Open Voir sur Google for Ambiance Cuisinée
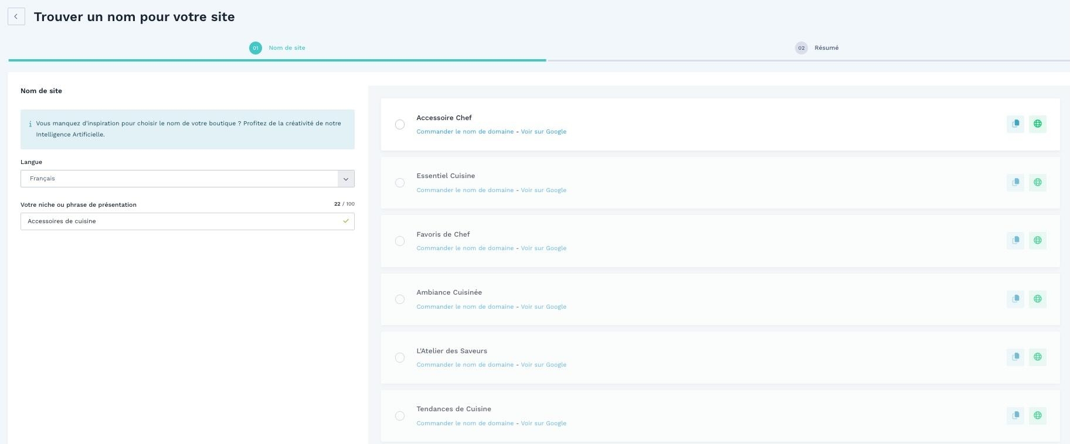The width and height of the screenshot is (1070, 444). [544, 307]
